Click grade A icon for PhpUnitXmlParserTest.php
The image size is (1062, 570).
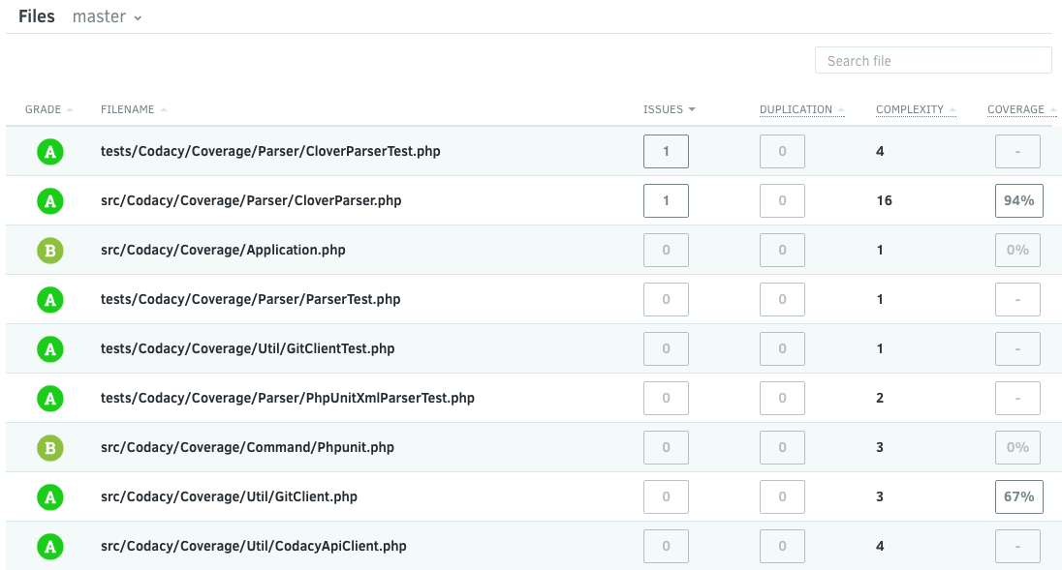pyautogui.click(x=50, y=399)
